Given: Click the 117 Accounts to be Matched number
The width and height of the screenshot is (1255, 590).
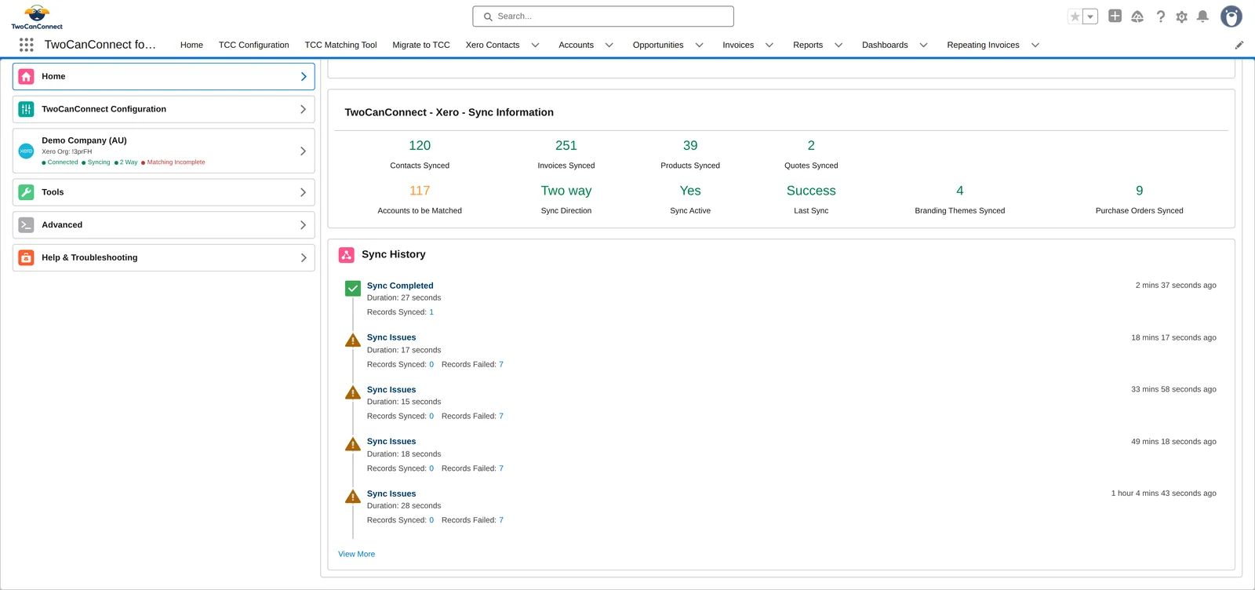Looking at the screenshot, I should [x=420, y=191].
